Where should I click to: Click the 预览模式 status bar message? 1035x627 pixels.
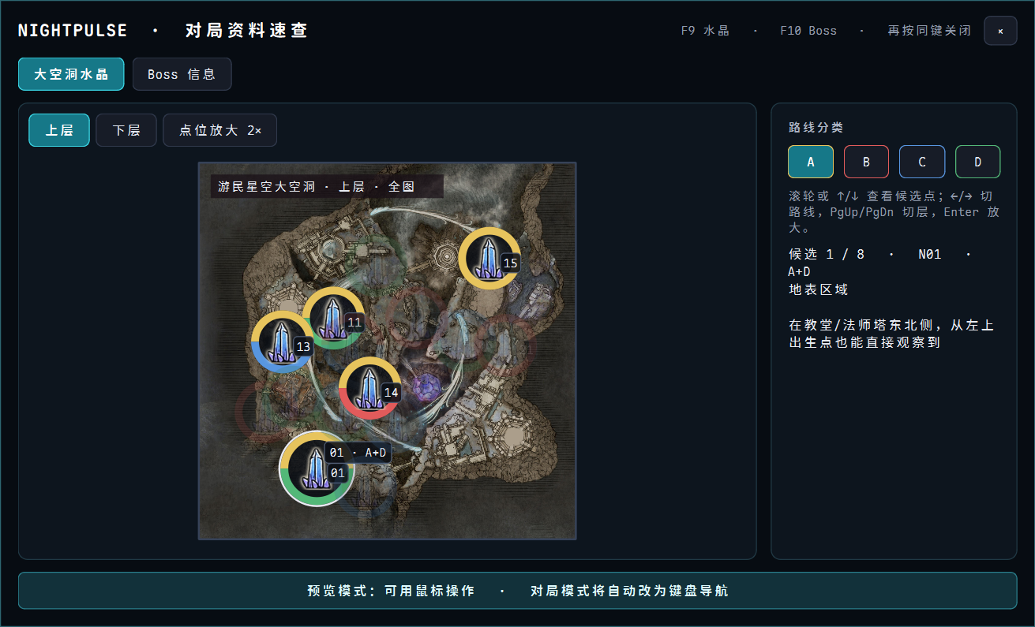pyautogui.click(x=517, y=591)
